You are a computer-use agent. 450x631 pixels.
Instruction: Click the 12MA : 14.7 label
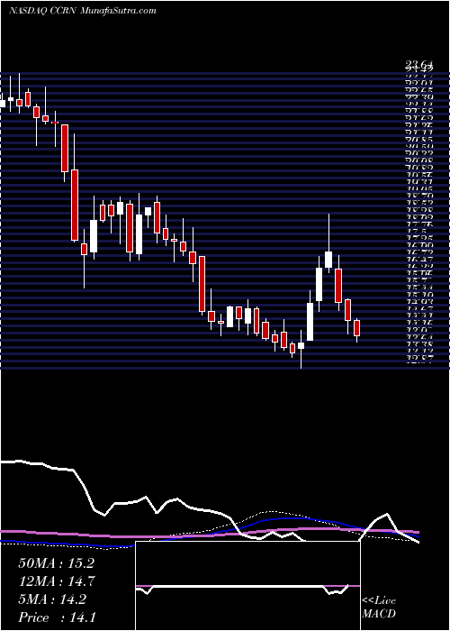(x=56, y=581)
